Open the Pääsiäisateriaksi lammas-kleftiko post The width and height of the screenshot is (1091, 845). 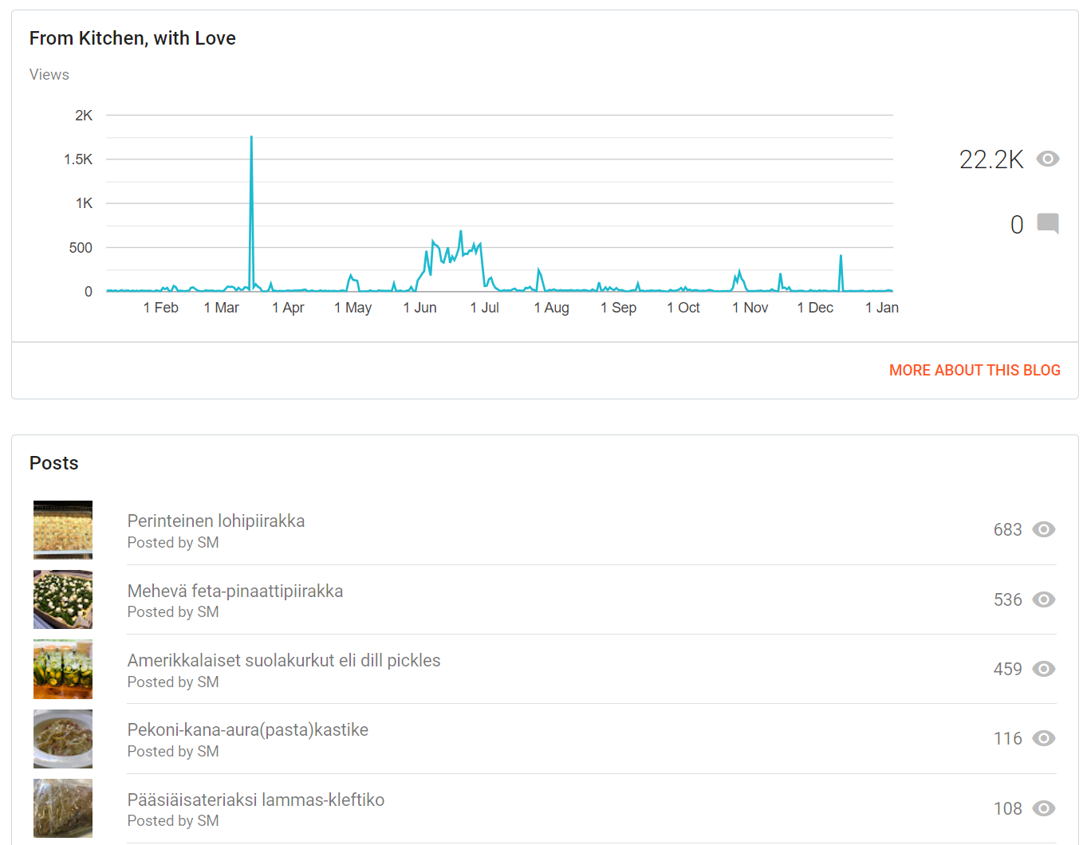point(256,800)
